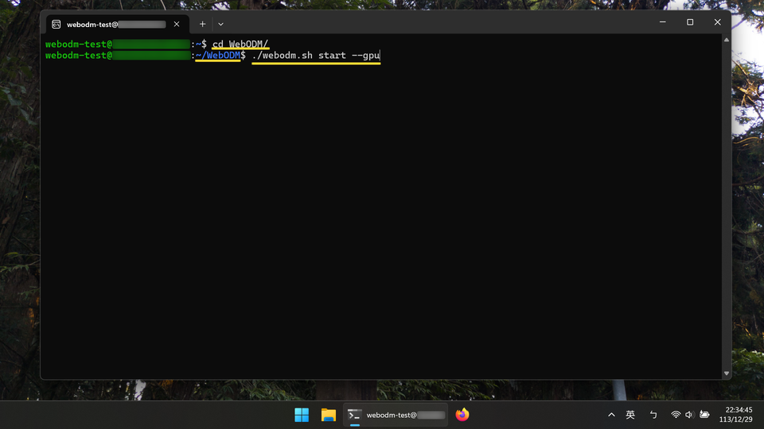Screen dimensions: 764x429
Task: Click the IME input mode icon ㄅ
Action: click(653, 415)
